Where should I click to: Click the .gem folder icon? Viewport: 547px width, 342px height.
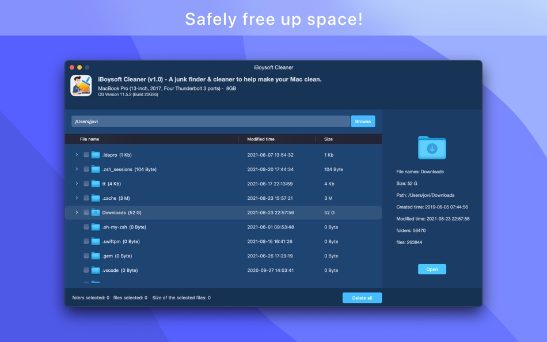pos(96,256)
